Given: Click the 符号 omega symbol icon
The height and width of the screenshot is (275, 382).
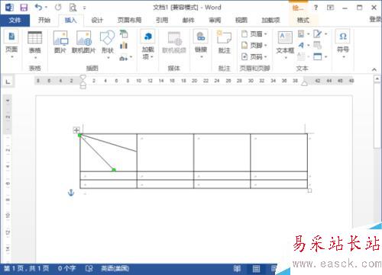Looking at the screenshot, I should click(x=343, y=37).
